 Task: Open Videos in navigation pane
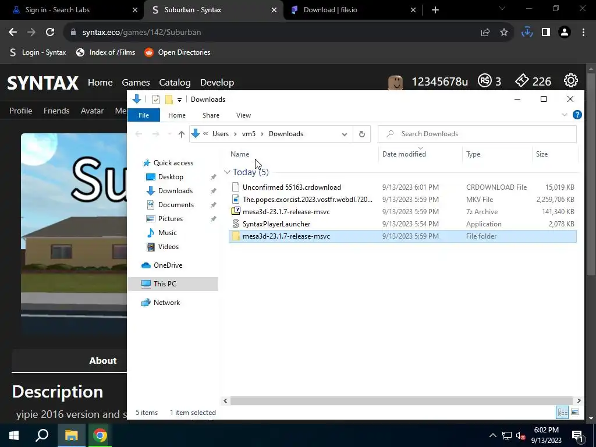coord(168,247)
